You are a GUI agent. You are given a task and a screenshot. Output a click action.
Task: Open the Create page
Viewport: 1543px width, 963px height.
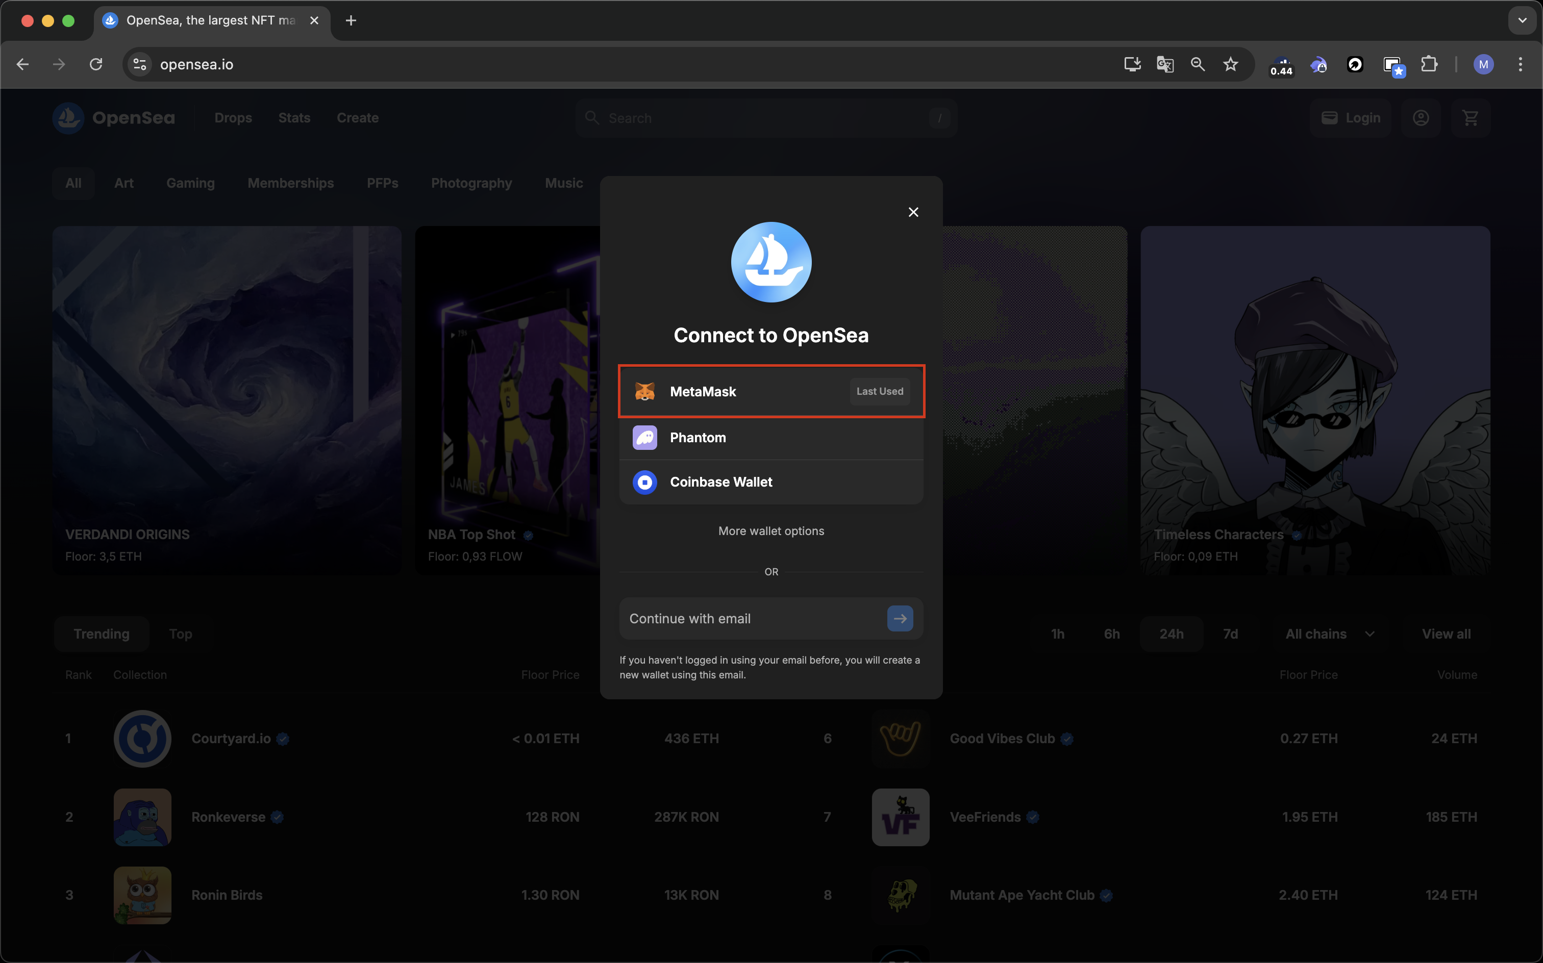tap(357, 118)
